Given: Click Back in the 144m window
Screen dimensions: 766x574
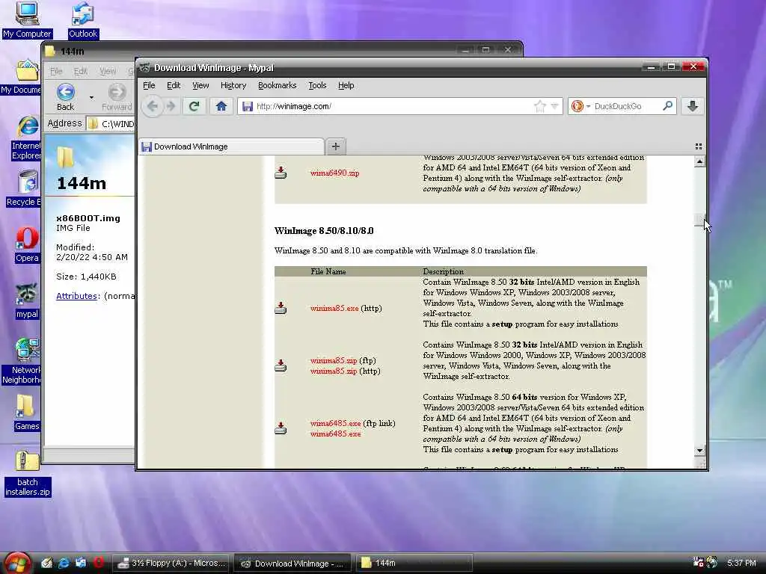Looking at the screenshot, I should coord(66,97).
